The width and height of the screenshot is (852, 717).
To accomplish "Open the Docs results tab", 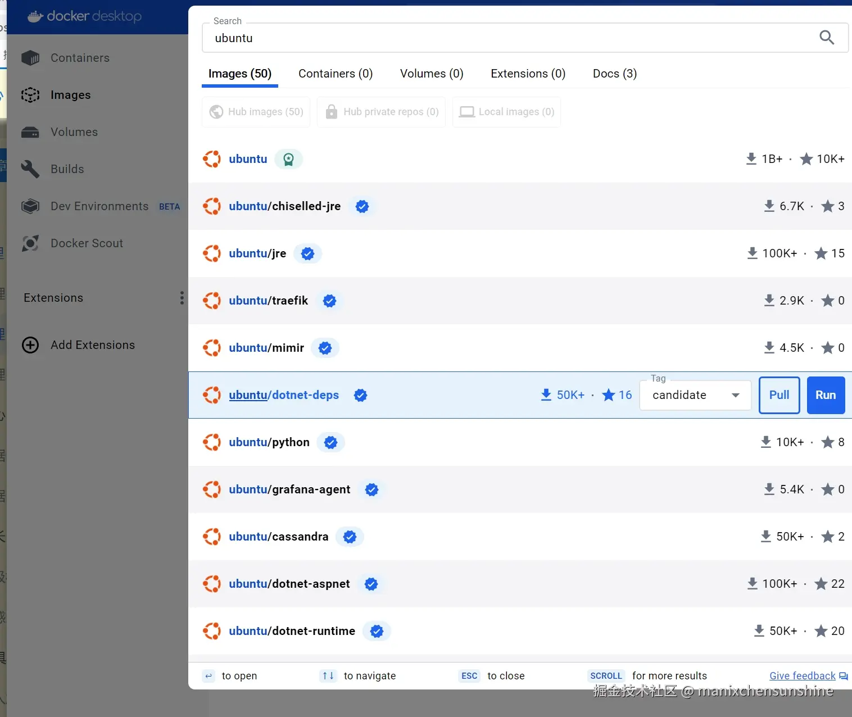I will [x=614, y=74].
